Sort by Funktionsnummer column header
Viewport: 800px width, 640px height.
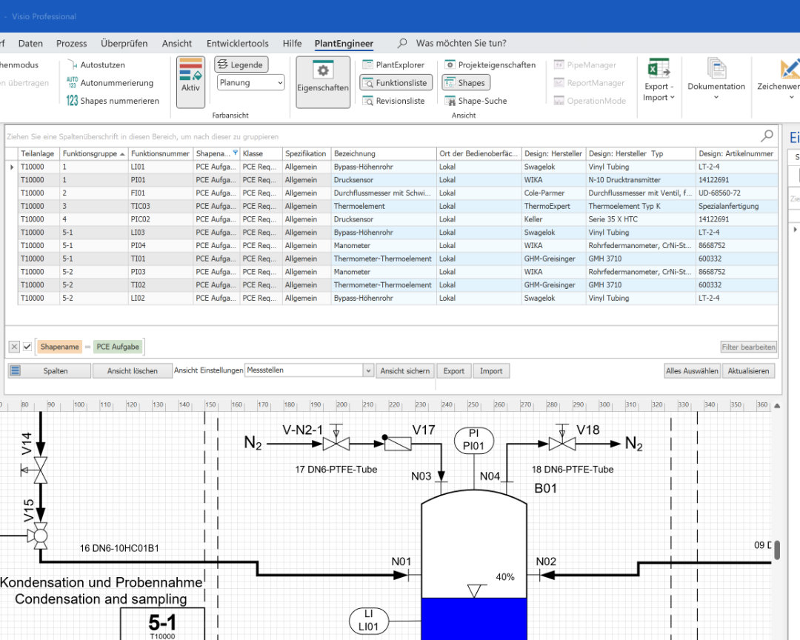coord(160,153)
